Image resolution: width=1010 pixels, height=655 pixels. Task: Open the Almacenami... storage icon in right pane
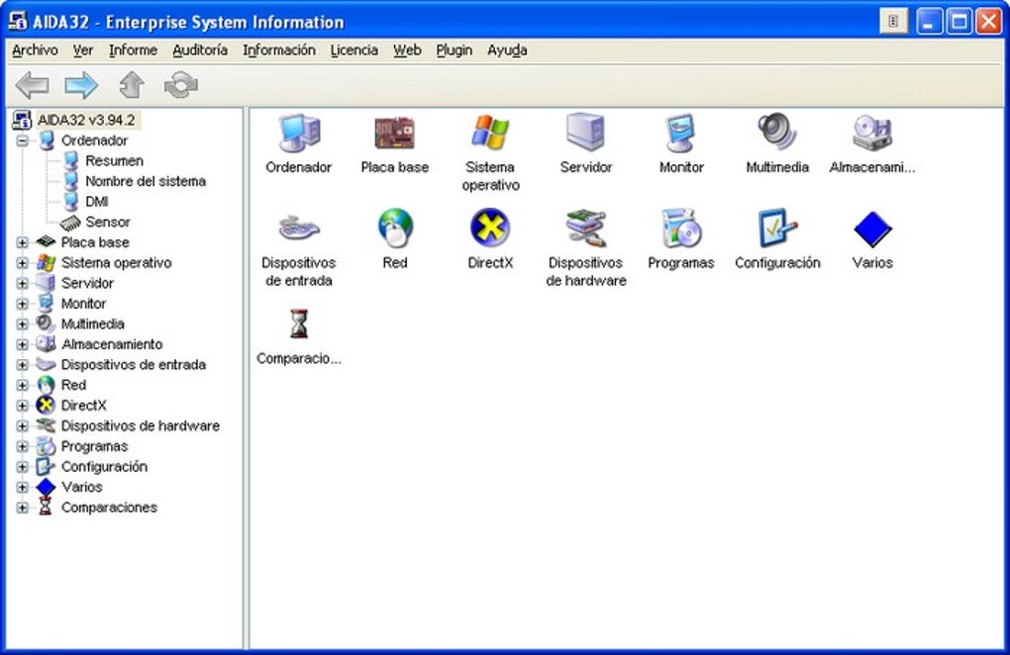pyautogui.click(x=872, y=133)
